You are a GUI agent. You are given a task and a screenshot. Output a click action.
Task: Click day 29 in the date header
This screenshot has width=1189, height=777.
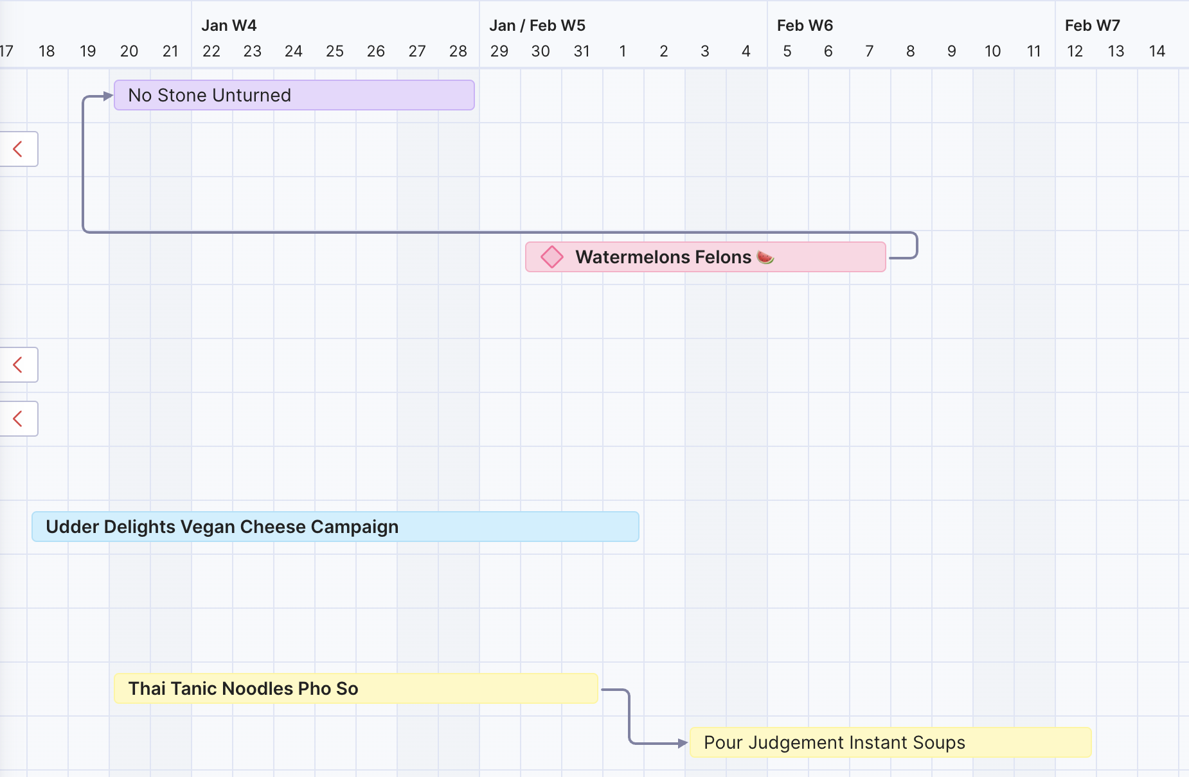499,51
